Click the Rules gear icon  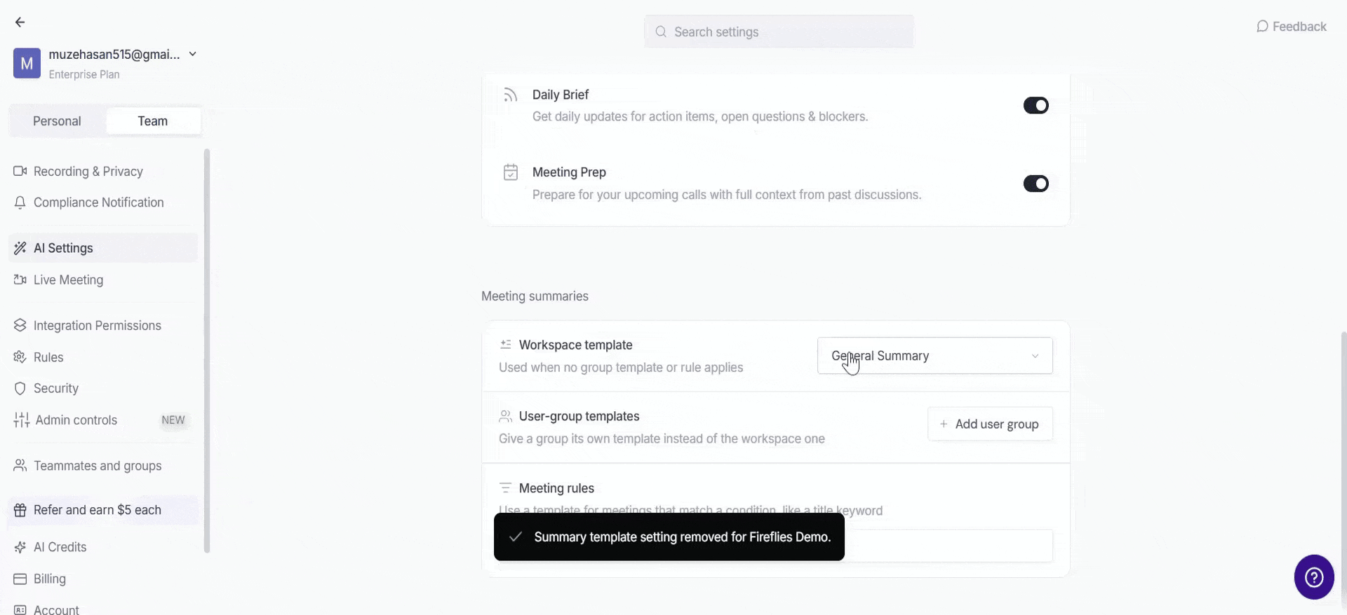click(20, 357)
